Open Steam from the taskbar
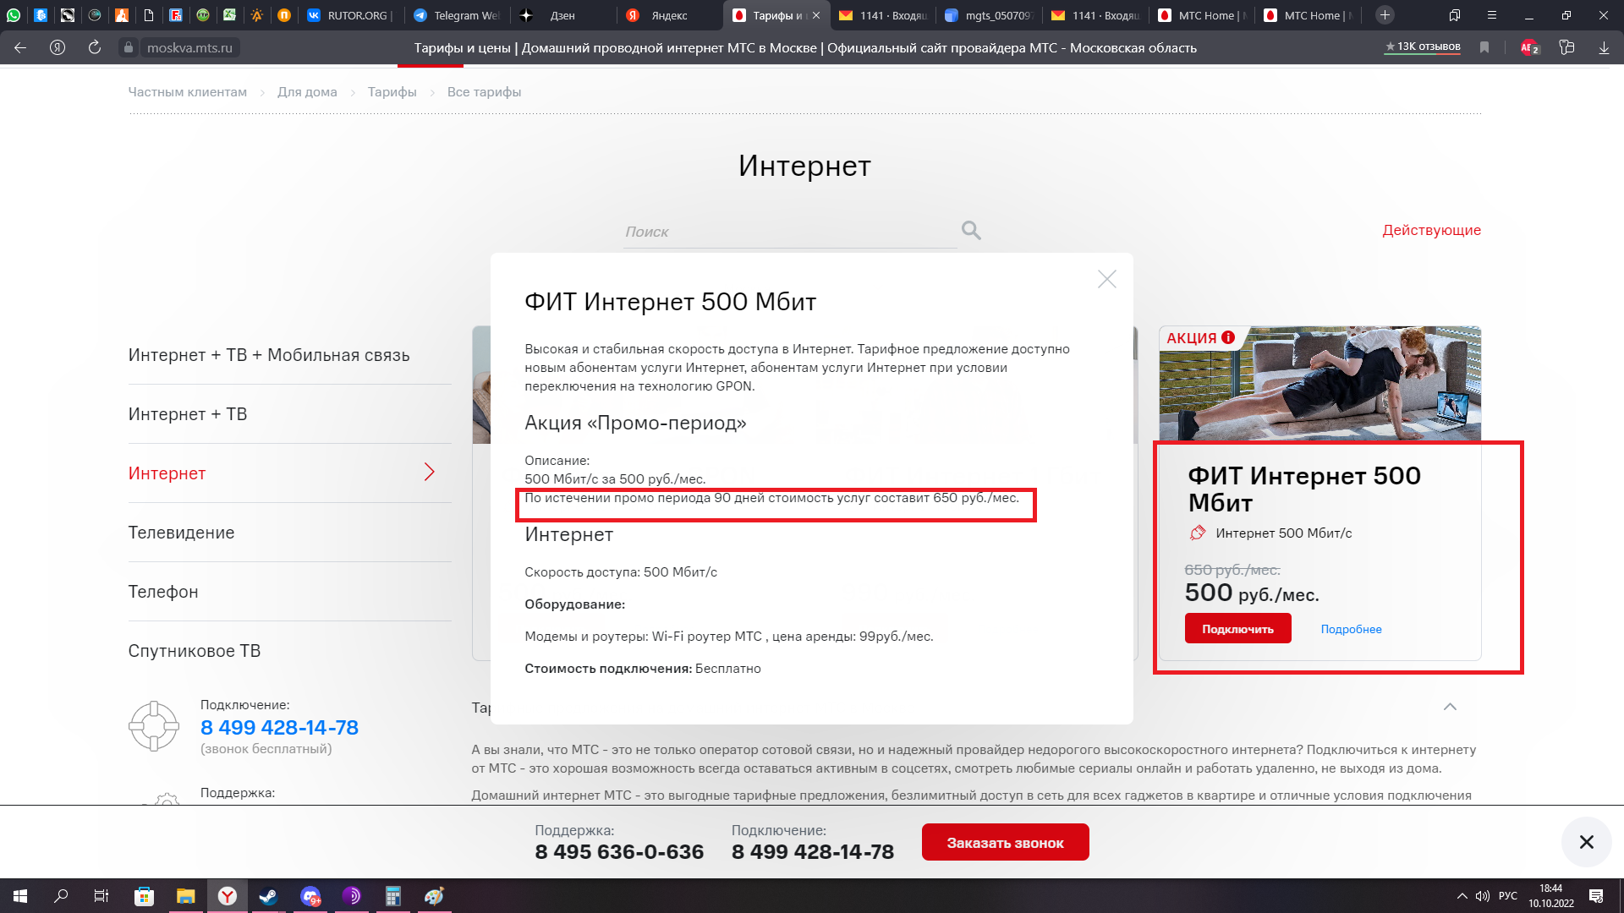The height and width of the screenshot is (913, 1624). click(x=268, y=896)
